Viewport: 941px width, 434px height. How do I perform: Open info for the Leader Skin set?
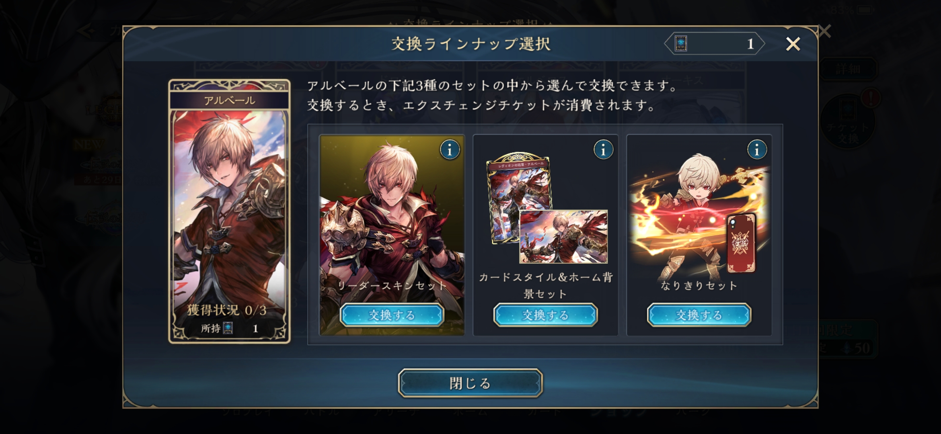tap(450, 150)
